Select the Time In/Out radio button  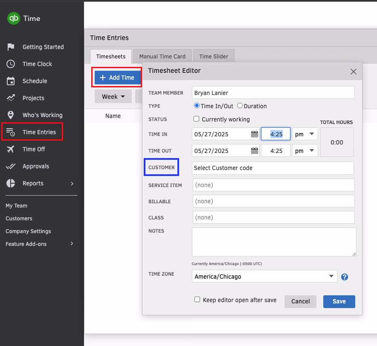(197, 106)
